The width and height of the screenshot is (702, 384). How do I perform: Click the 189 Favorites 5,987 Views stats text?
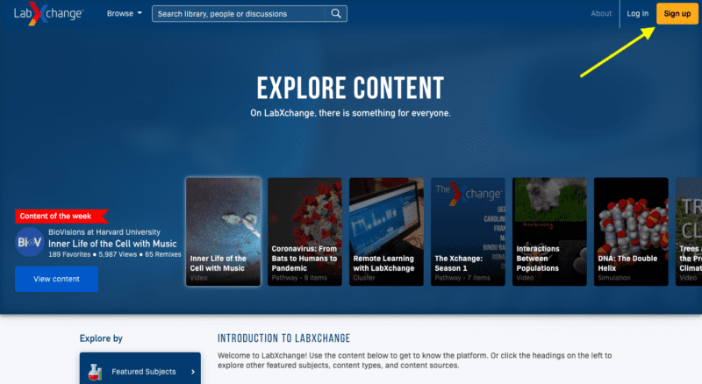(115, 254)
